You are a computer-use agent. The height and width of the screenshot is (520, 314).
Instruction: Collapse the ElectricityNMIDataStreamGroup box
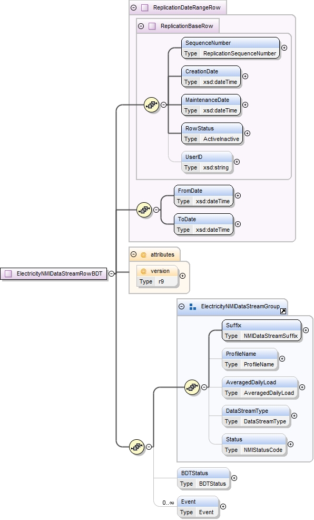[182, 306]
